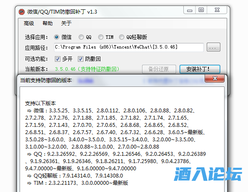This screenshot has width=248, height=192.
Task: Maximize the main patch window
Action: coord(201,10)
